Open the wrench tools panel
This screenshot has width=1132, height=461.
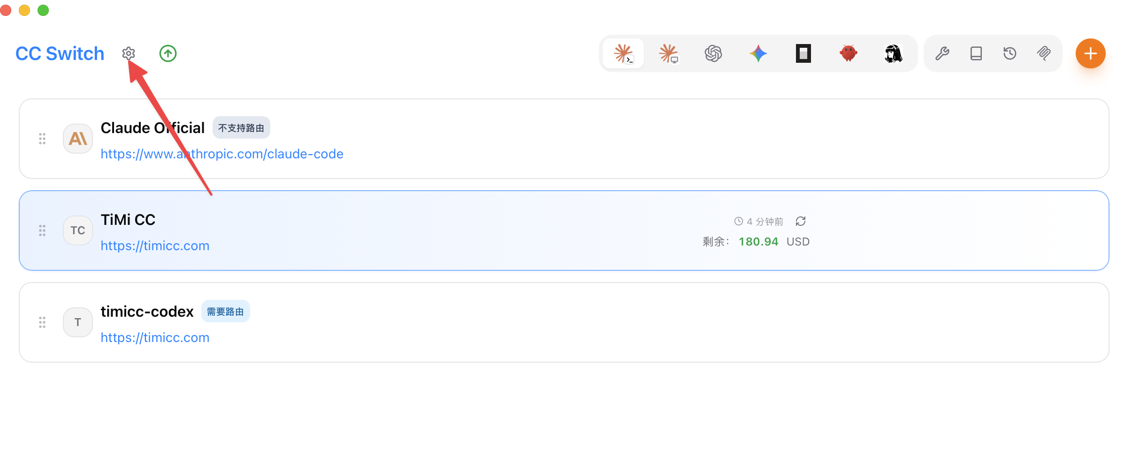point(942,53)
